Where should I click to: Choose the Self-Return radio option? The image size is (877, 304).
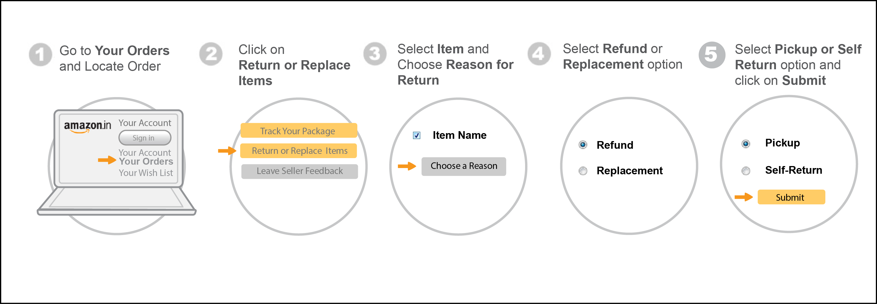coord(746,171)
